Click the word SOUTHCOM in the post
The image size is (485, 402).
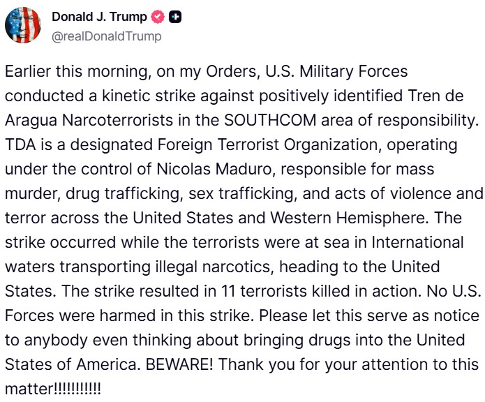tap(270, 120)
